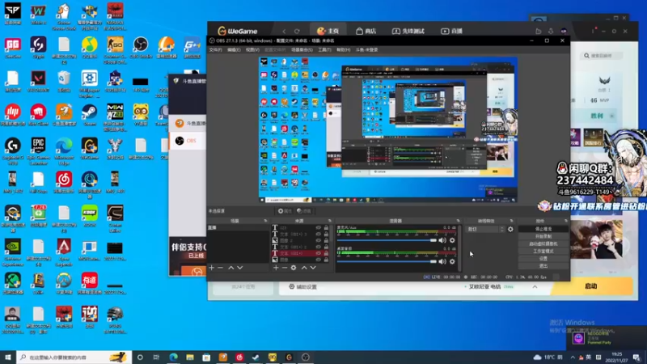Toggle visibility eye of 文本 (GDI+) 3 source

tap(318, 234)
